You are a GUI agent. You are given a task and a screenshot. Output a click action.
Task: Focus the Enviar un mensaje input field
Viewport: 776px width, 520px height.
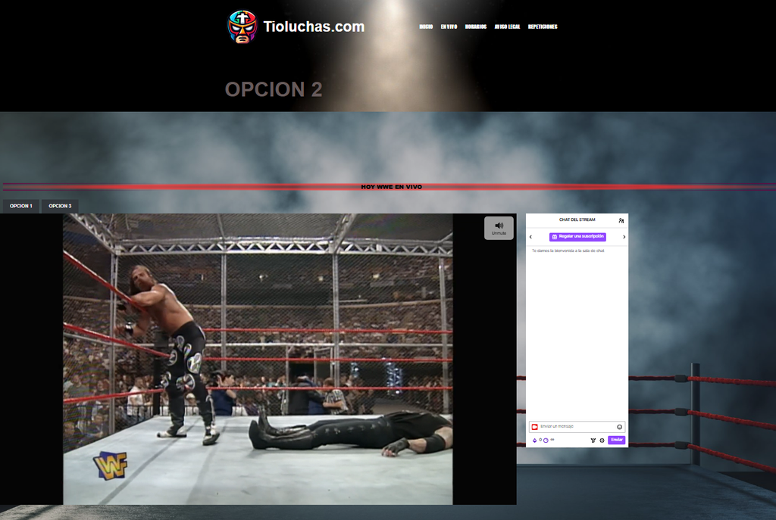tap(577, 427)
